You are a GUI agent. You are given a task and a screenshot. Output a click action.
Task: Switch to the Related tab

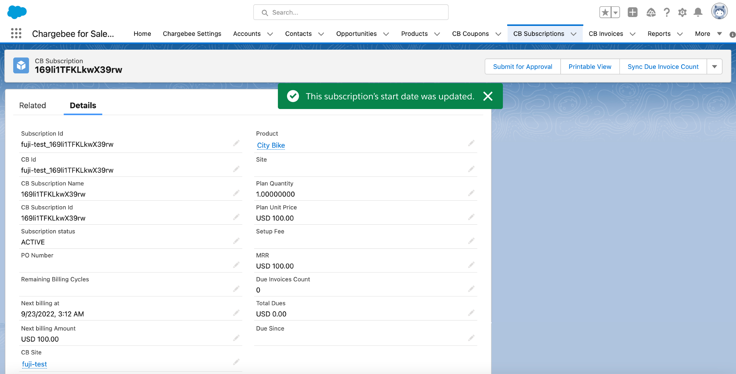point(33,106)
